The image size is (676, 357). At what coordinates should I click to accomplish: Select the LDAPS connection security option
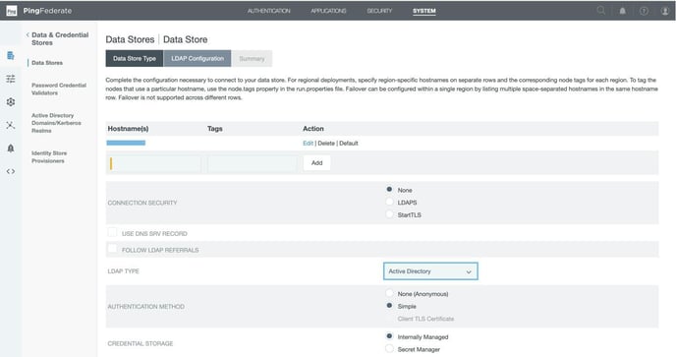[389, 202]
